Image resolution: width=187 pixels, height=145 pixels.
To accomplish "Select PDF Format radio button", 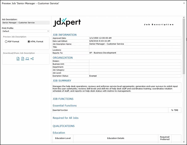I will (x=6, y=41).
